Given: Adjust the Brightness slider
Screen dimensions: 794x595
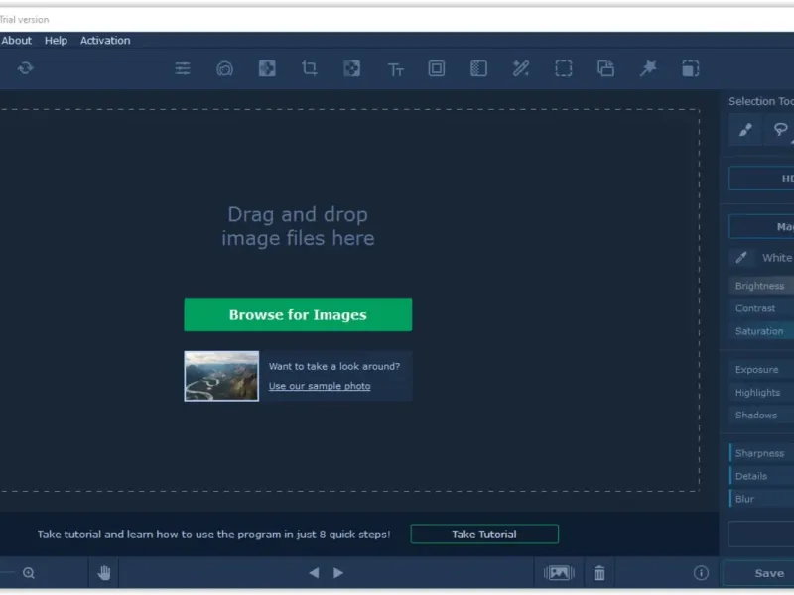Looking at the screenshot, I should click(x=761, y=286).
